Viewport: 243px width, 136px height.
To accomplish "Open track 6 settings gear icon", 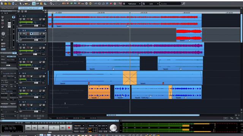I will pyautogui.click(x=44, y=91).
